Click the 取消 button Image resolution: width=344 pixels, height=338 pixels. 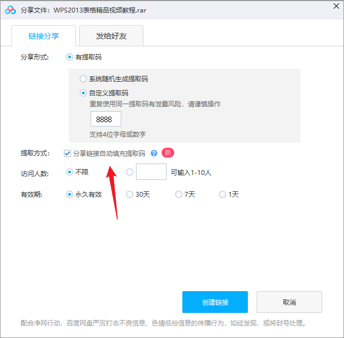[289, 302]
